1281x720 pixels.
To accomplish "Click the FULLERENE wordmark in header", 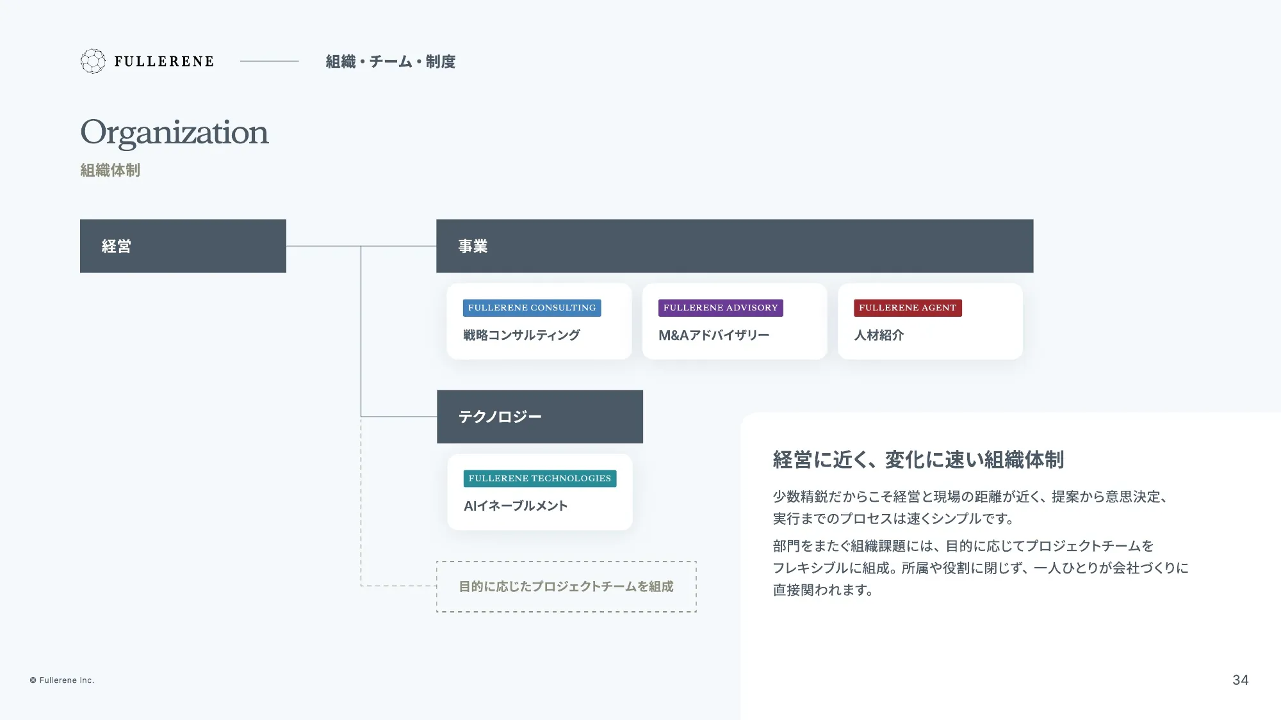I will click(x=164, y=61).
